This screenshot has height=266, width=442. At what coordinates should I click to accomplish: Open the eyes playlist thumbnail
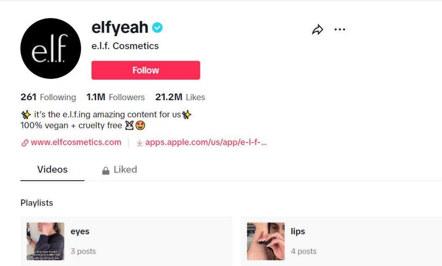coord(46,241)
